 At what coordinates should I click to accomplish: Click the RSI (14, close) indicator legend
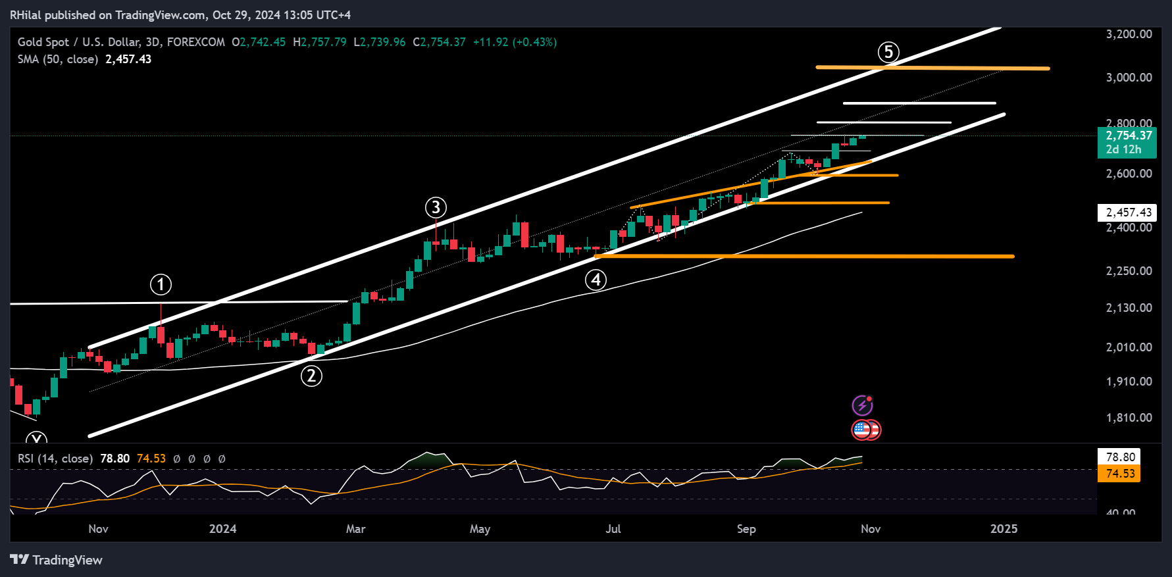[55, 459]
